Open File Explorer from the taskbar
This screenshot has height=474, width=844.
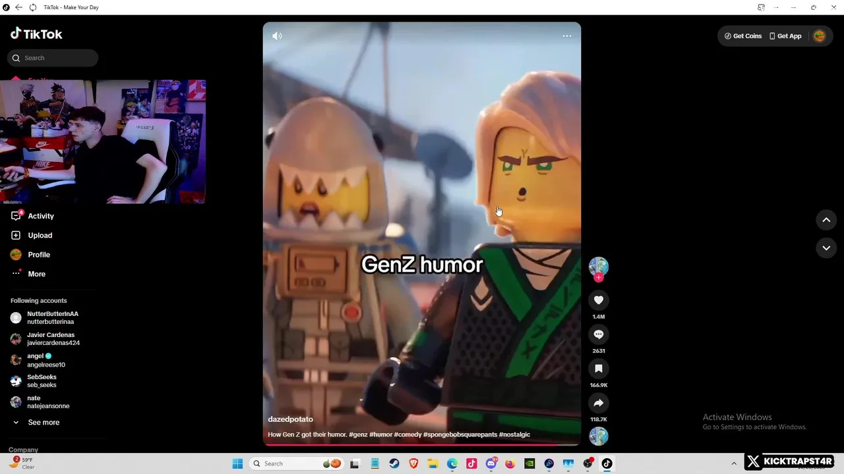pos(433,463)
